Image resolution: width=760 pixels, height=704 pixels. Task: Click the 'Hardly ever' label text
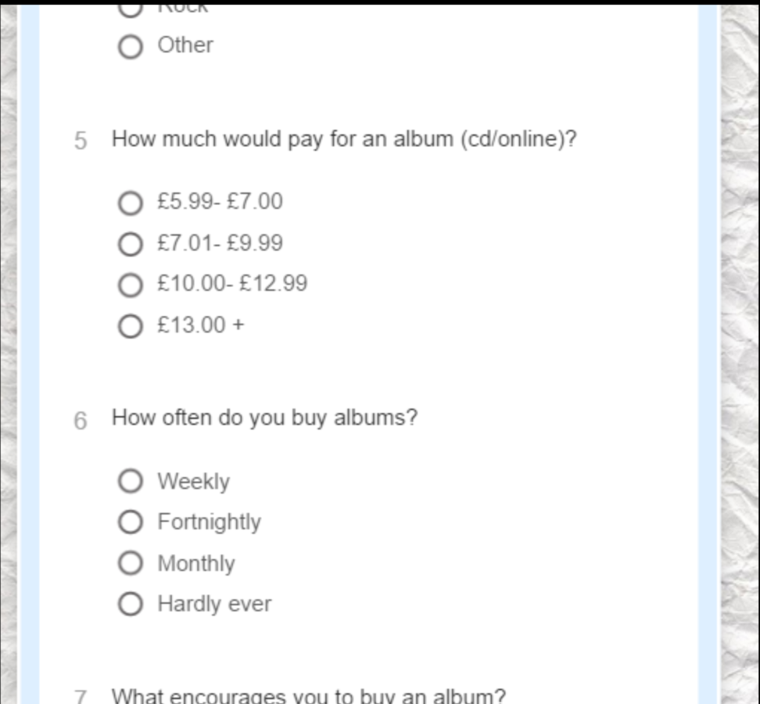coord(214,604)
